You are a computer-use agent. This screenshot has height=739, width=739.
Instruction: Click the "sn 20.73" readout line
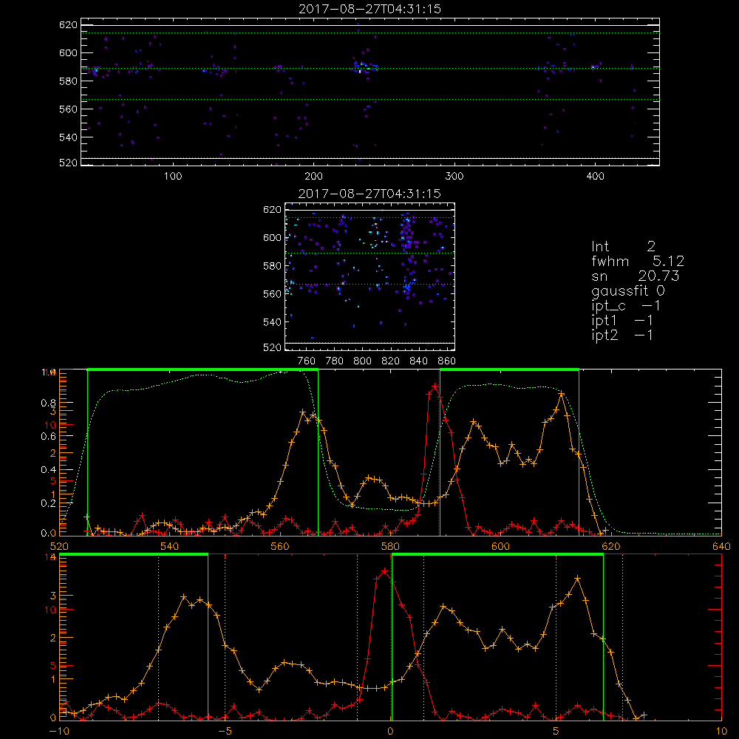[636, 276]
